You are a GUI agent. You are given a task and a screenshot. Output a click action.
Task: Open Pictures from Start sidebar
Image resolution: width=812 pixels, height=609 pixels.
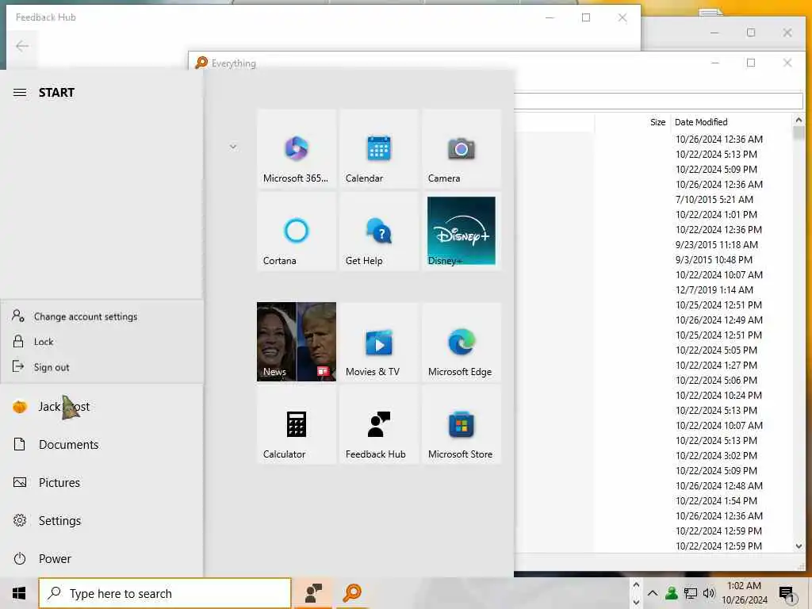(101, 483)
